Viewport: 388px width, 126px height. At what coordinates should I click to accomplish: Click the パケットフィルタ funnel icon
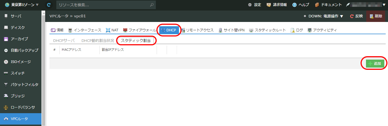(x=6, y=84)
